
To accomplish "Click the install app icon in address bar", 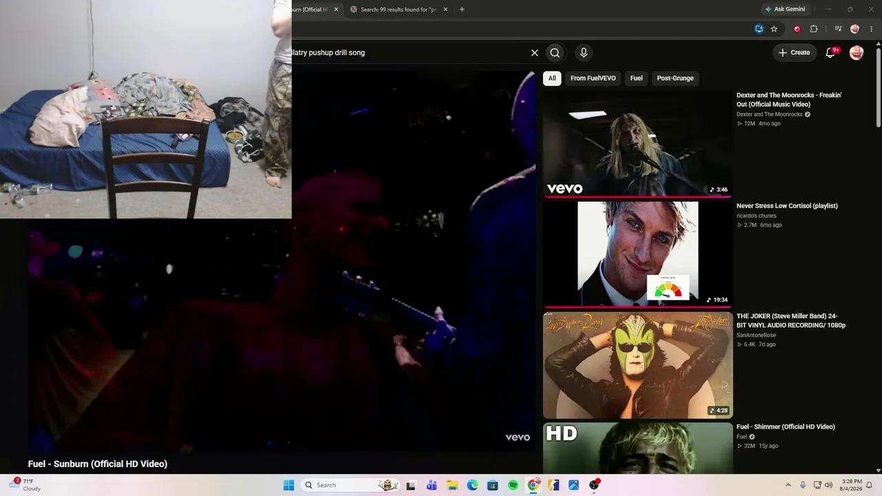I will [759, 29].
